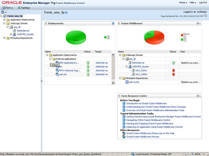Viewport: 209px width, 156px height.
Task: Open the Fusion Middleware panel gear menu
Action: click(198, 23)
